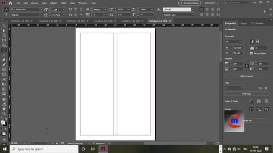This screenshot has width=273, height=153.
Task: Select the Selection tool arrow
Action: click(x=4, y=26)
